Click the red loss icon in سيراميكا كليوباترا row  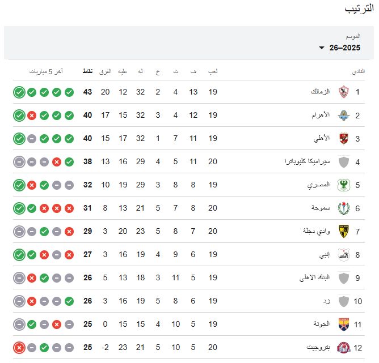[x=57, y=162]
